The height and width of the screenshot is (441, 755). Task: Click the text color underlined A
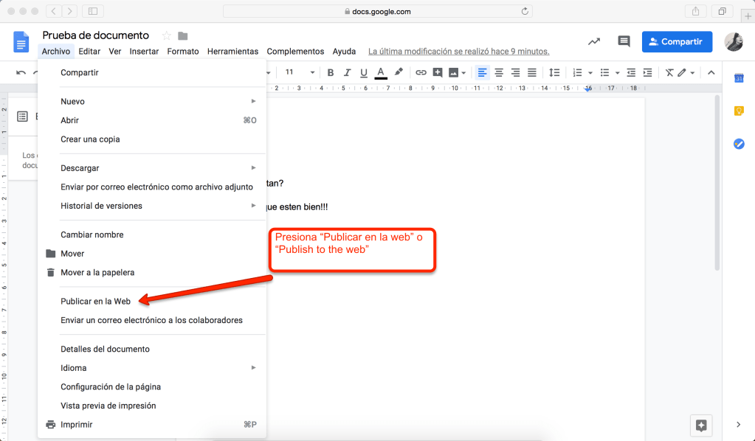[x=381, y=72]
